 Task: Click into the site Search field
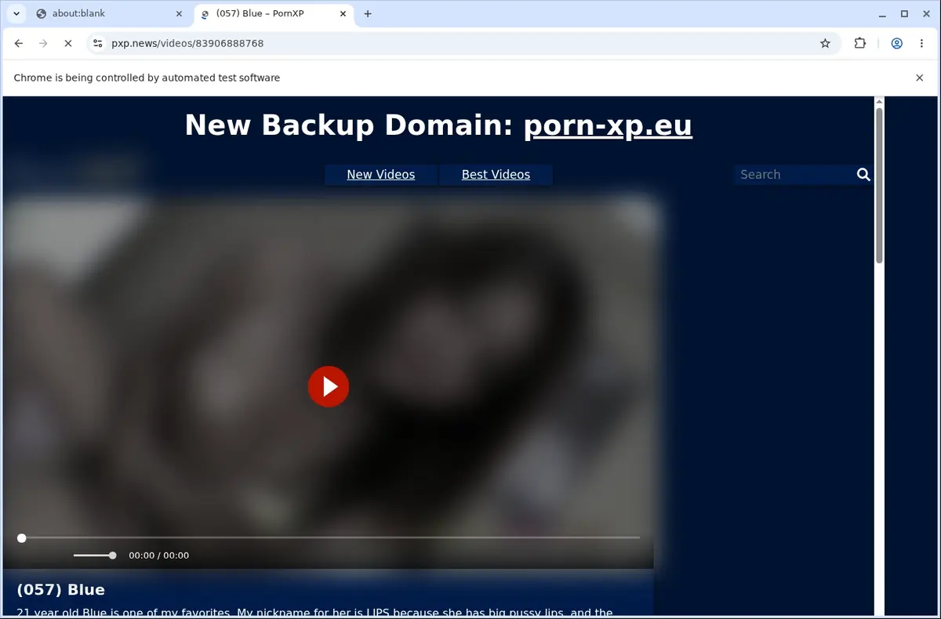[794, 175]
